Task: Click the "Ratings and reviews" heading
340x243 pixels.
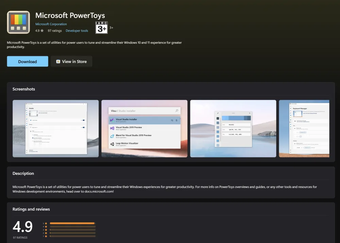Action: pyautogui.click(x=31, y=209)
